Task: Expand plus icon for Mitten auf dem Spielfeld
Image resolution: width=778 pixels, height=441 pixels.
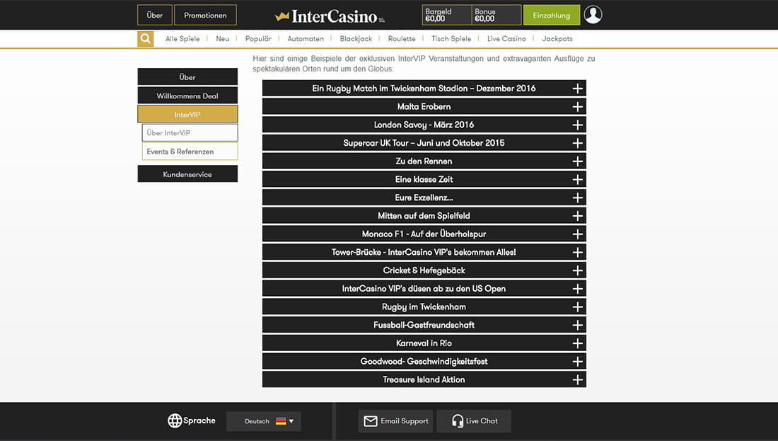Action: click(577, 216)
